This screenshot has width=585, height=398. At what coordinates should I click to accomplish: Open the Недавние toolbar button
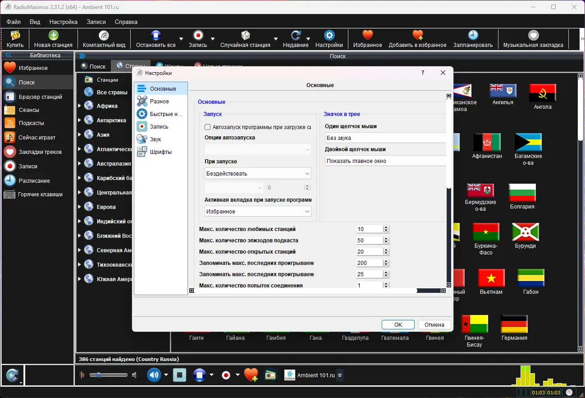point(296,39)
